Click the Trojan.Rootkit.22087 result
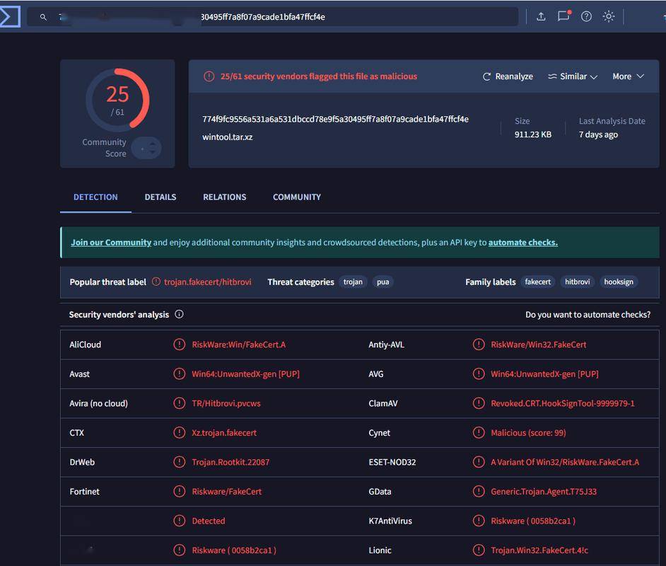The height and width of the screenshot is (566, 666). [230, 462]
